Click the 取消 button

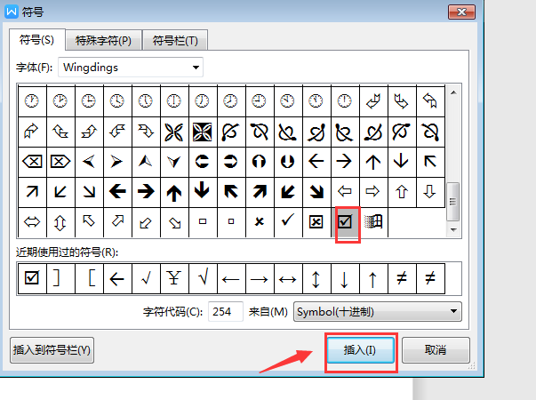click(x=436, y=350)
